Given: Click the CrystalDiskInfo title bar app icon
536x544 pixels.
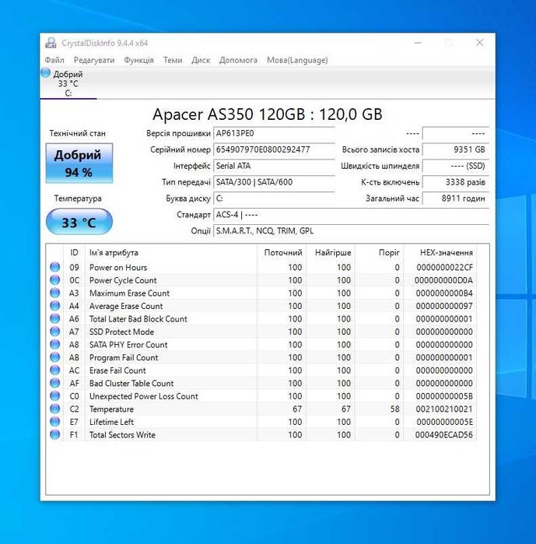Looking at the screenshot, I should coord(51,43).
